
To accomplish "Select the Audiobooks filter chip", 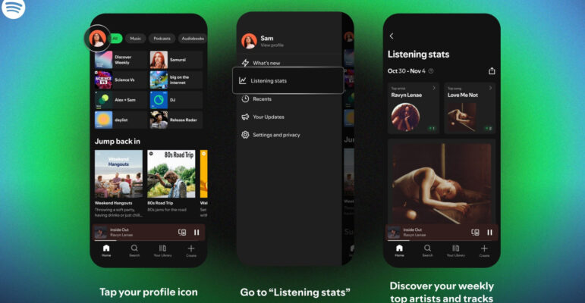I will pos(193,39).
